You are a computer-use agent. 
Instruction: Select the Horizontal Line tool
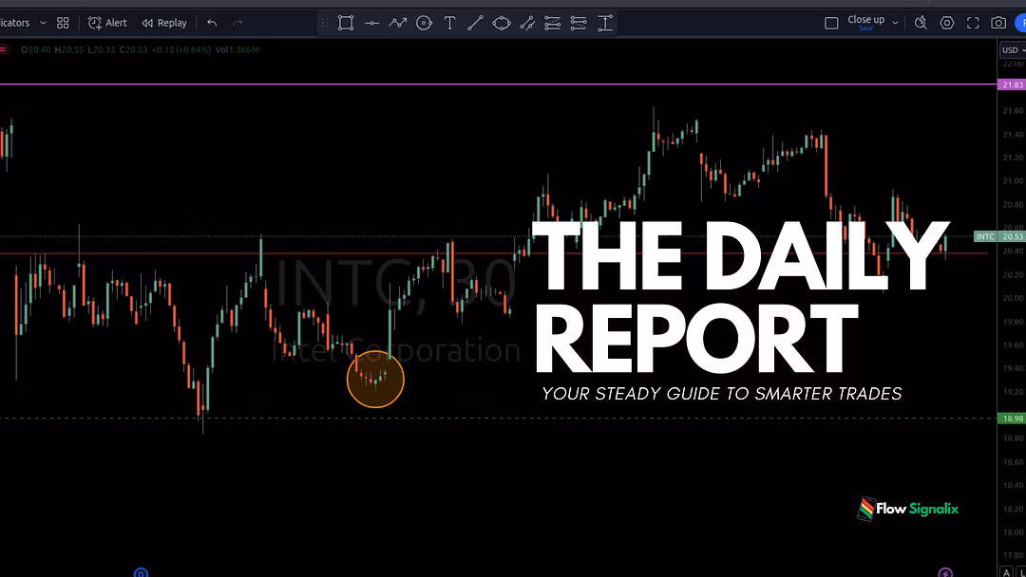pos(371,23)
